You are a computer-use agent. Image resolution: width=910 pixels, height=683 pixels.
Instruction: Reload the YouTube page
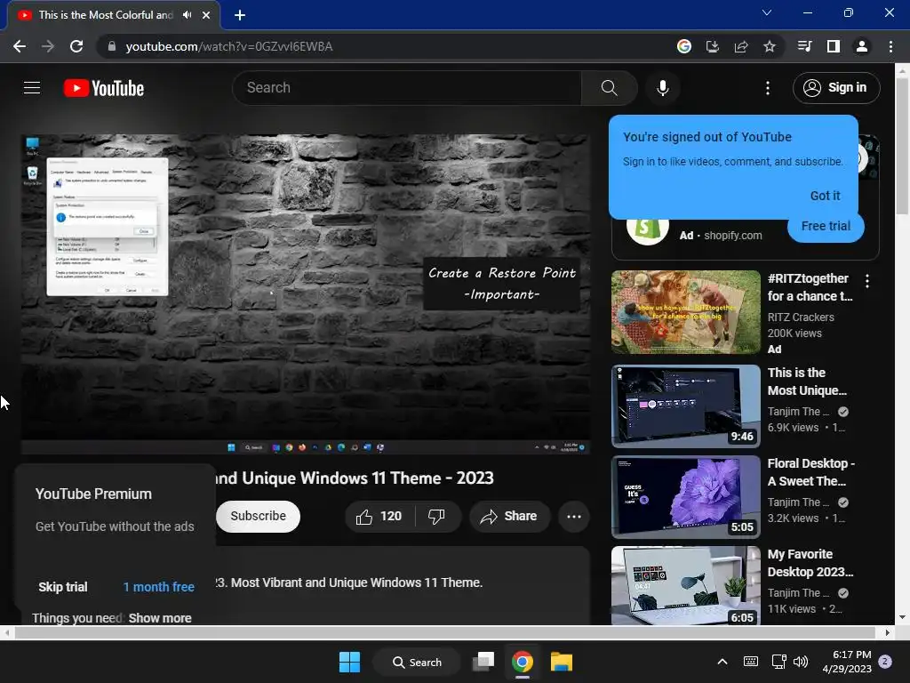click(76, 46)
